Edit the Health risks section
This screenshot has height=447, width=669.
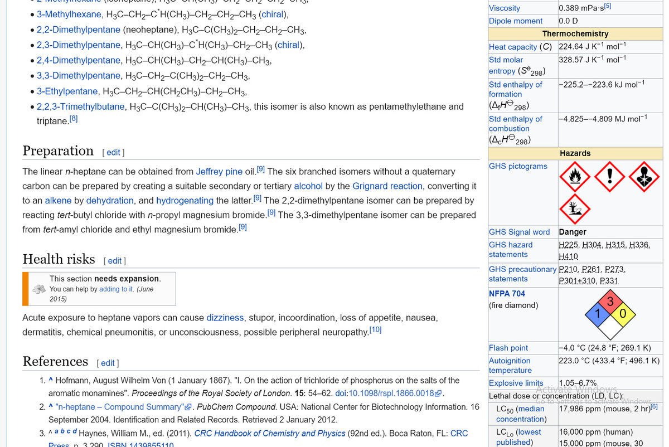tap(114, 260)
